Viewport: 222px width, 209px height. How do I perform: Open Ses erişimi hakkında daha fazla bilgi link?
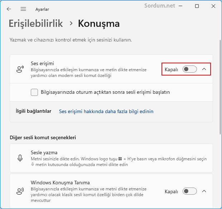pyautogui.click(x=106, y=111)
